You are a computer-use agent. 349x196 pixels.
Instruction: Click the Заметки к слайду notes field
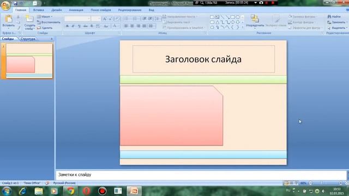(201, 175)
